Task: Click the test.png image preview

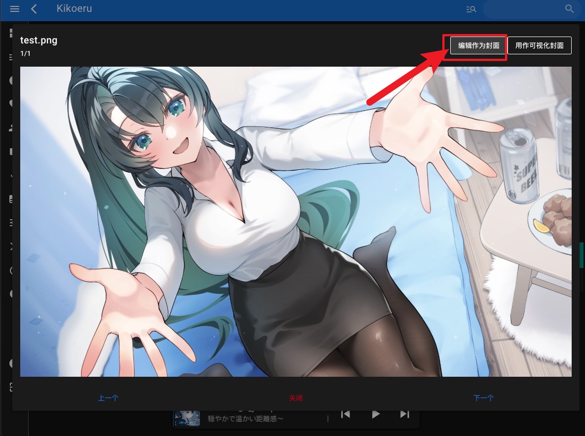Action: (296, 222)
